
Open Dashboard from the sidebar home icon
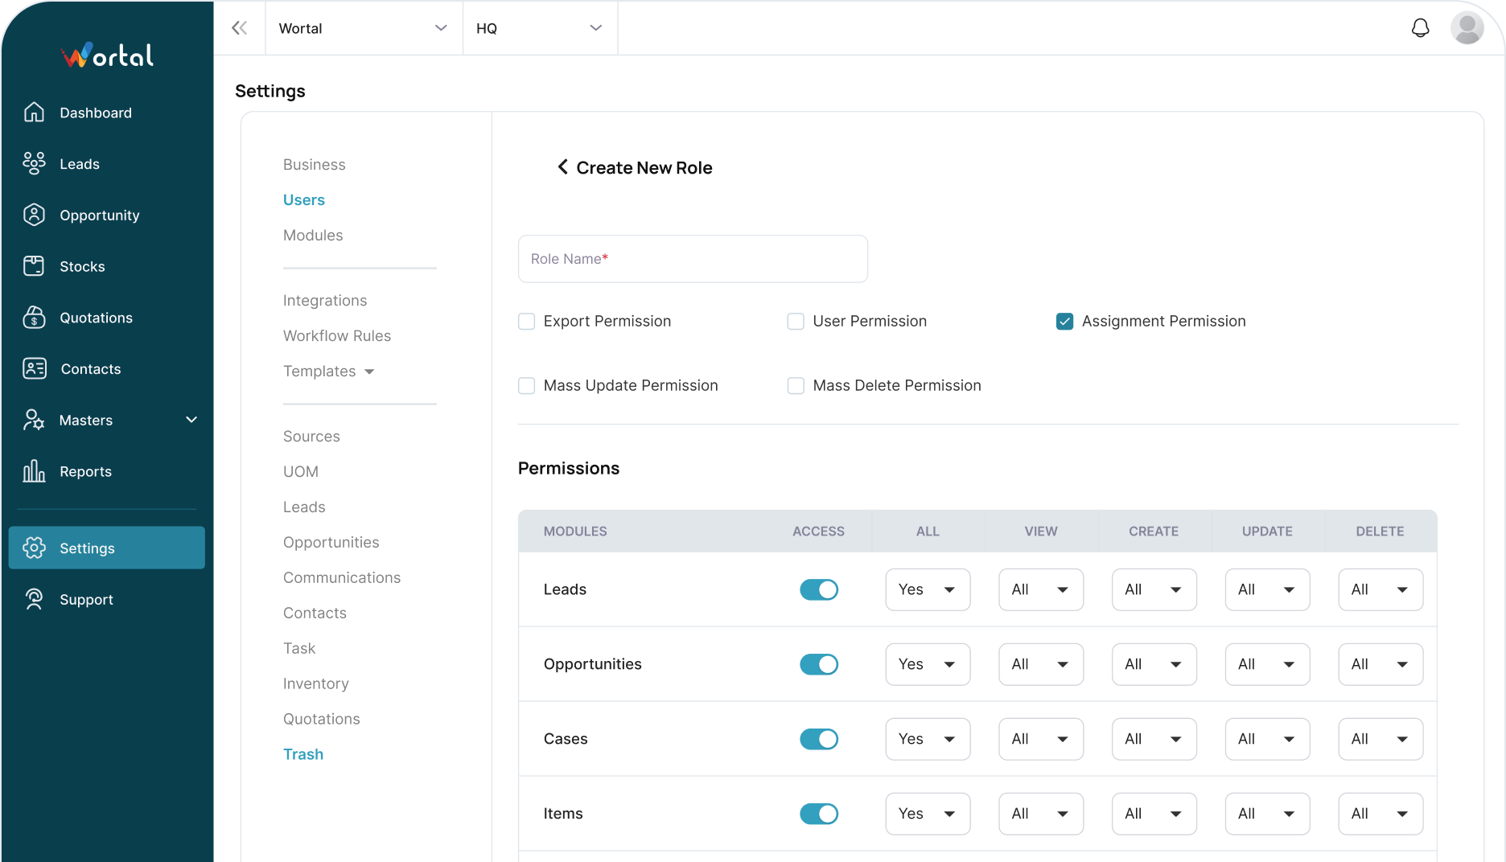click(x=34, y=113)
